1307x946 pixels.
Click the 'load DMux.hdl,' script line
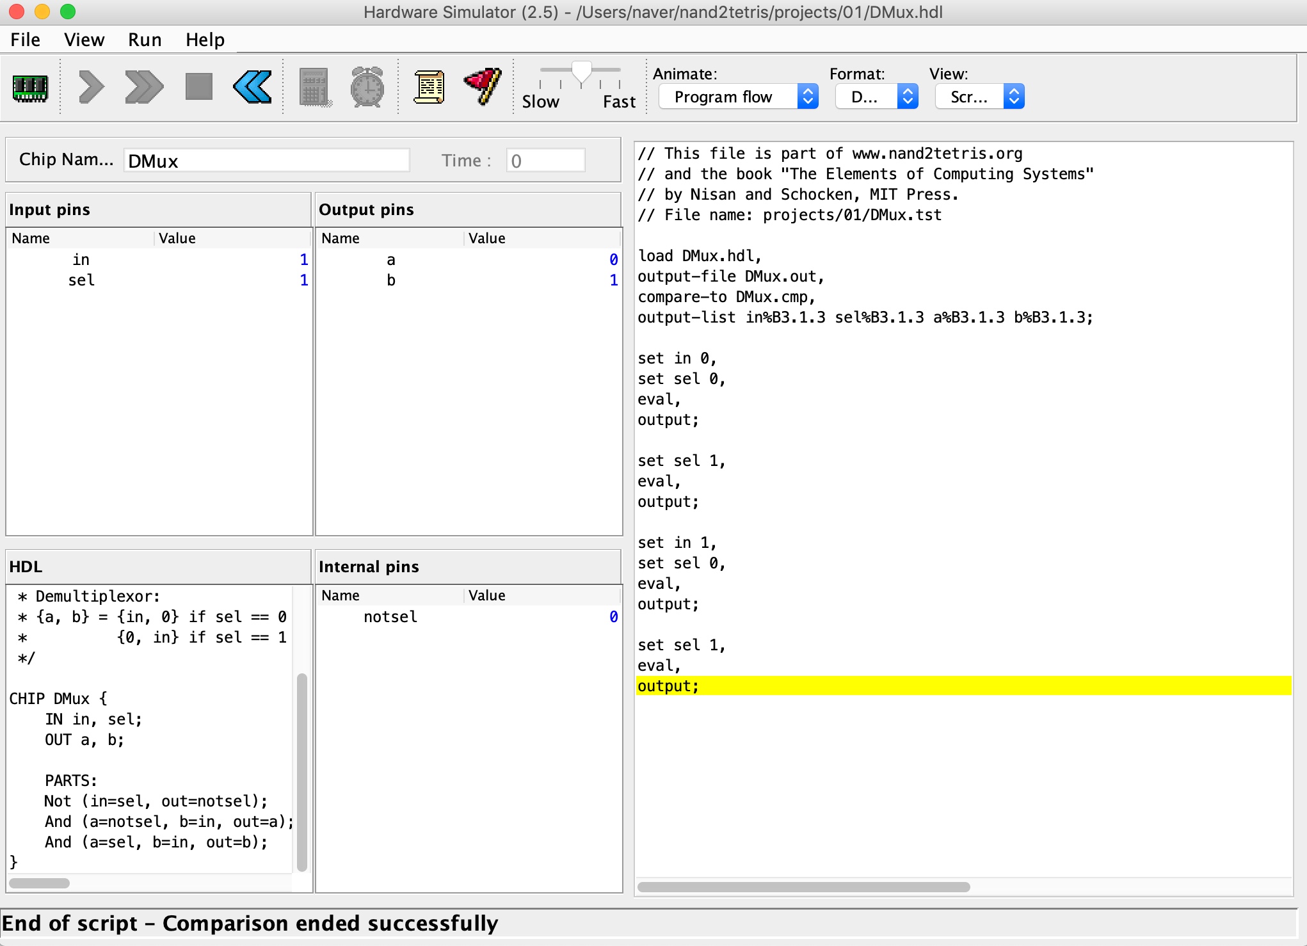[700, 255]
